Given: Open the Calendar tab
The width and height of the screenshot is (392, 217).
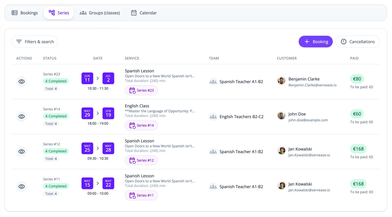Looking at the screenshot, I should click(144, 13).
